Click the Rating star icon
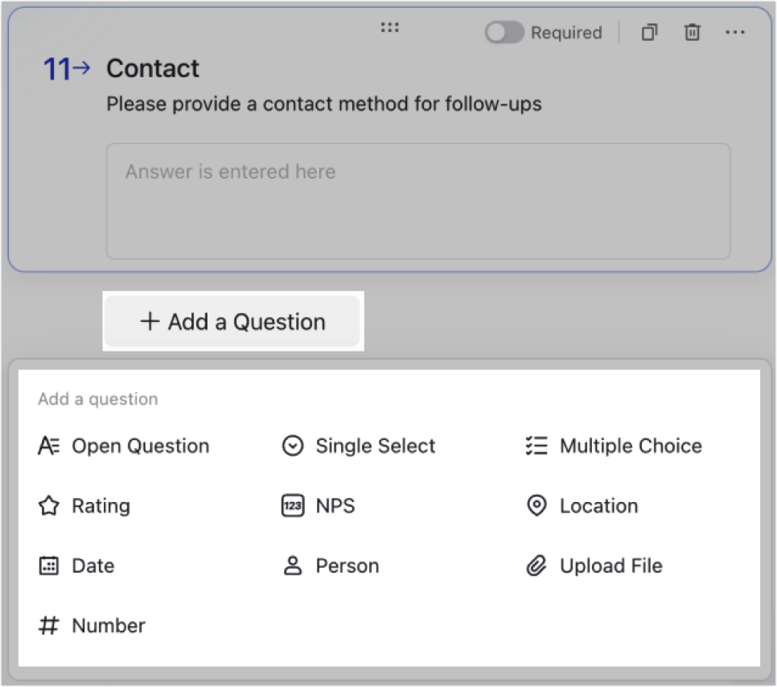The width and height of the screenshot is (777, 687). [49, 506]
